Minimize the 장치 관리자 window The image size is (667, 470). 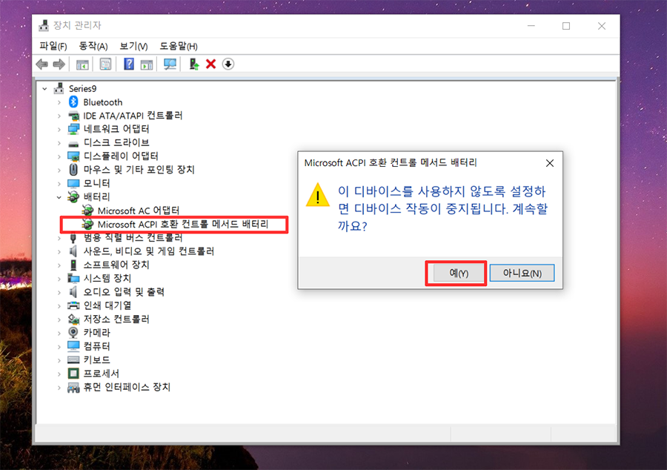pos(531,26)
